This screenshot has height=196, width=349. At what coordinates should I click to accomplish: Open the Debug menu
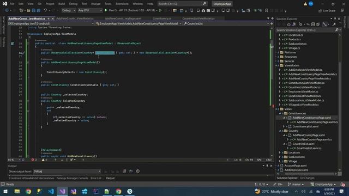73,4
